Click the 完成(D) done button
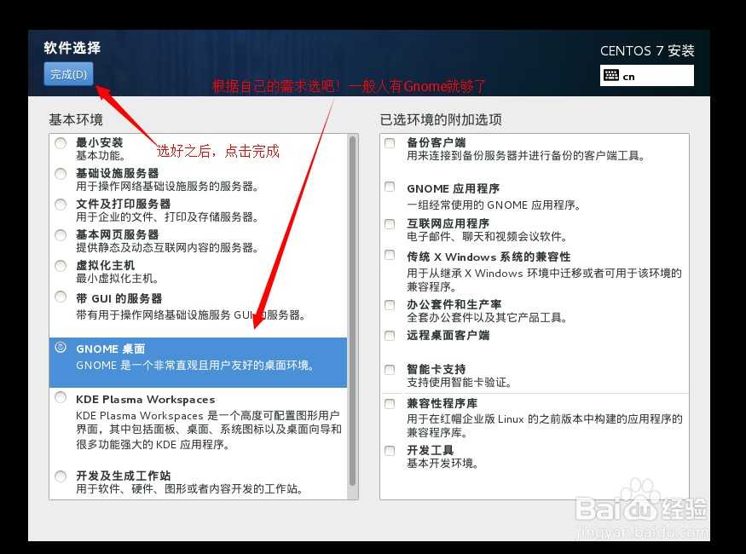Image resolution: width=746 pixels, height=554 pixels. pos(68,74)
